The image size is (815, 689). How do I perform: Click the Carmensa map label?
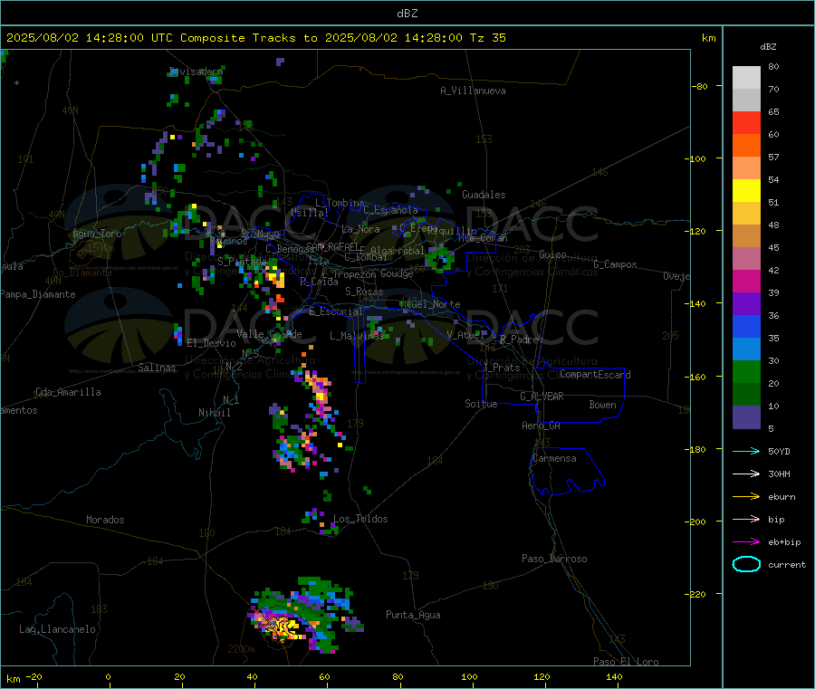[554, 458]
